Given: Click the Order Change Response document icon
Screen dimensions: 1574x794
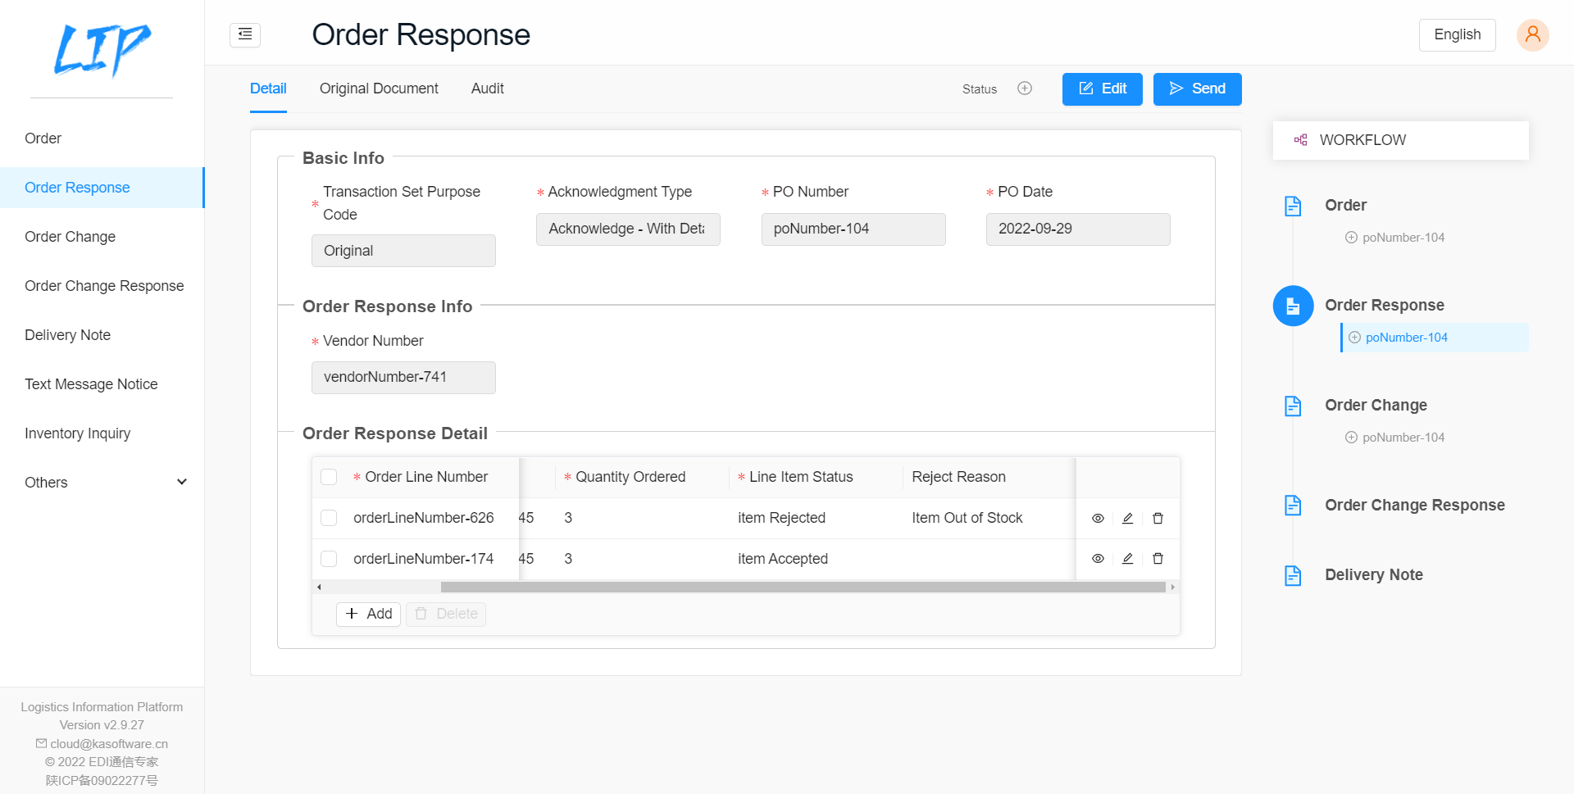Looking at the screenshot, I should (1293, 506).
